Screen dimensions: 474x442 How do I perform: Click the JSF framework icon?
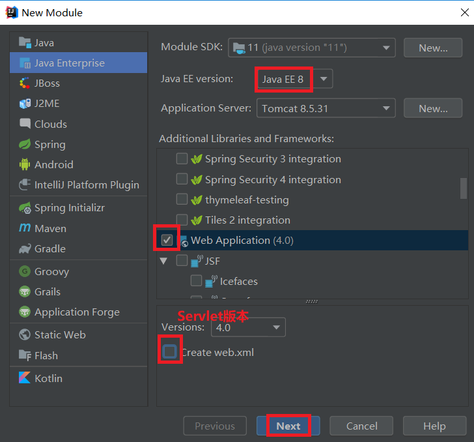pyautogui.click(x=197, y=261)
